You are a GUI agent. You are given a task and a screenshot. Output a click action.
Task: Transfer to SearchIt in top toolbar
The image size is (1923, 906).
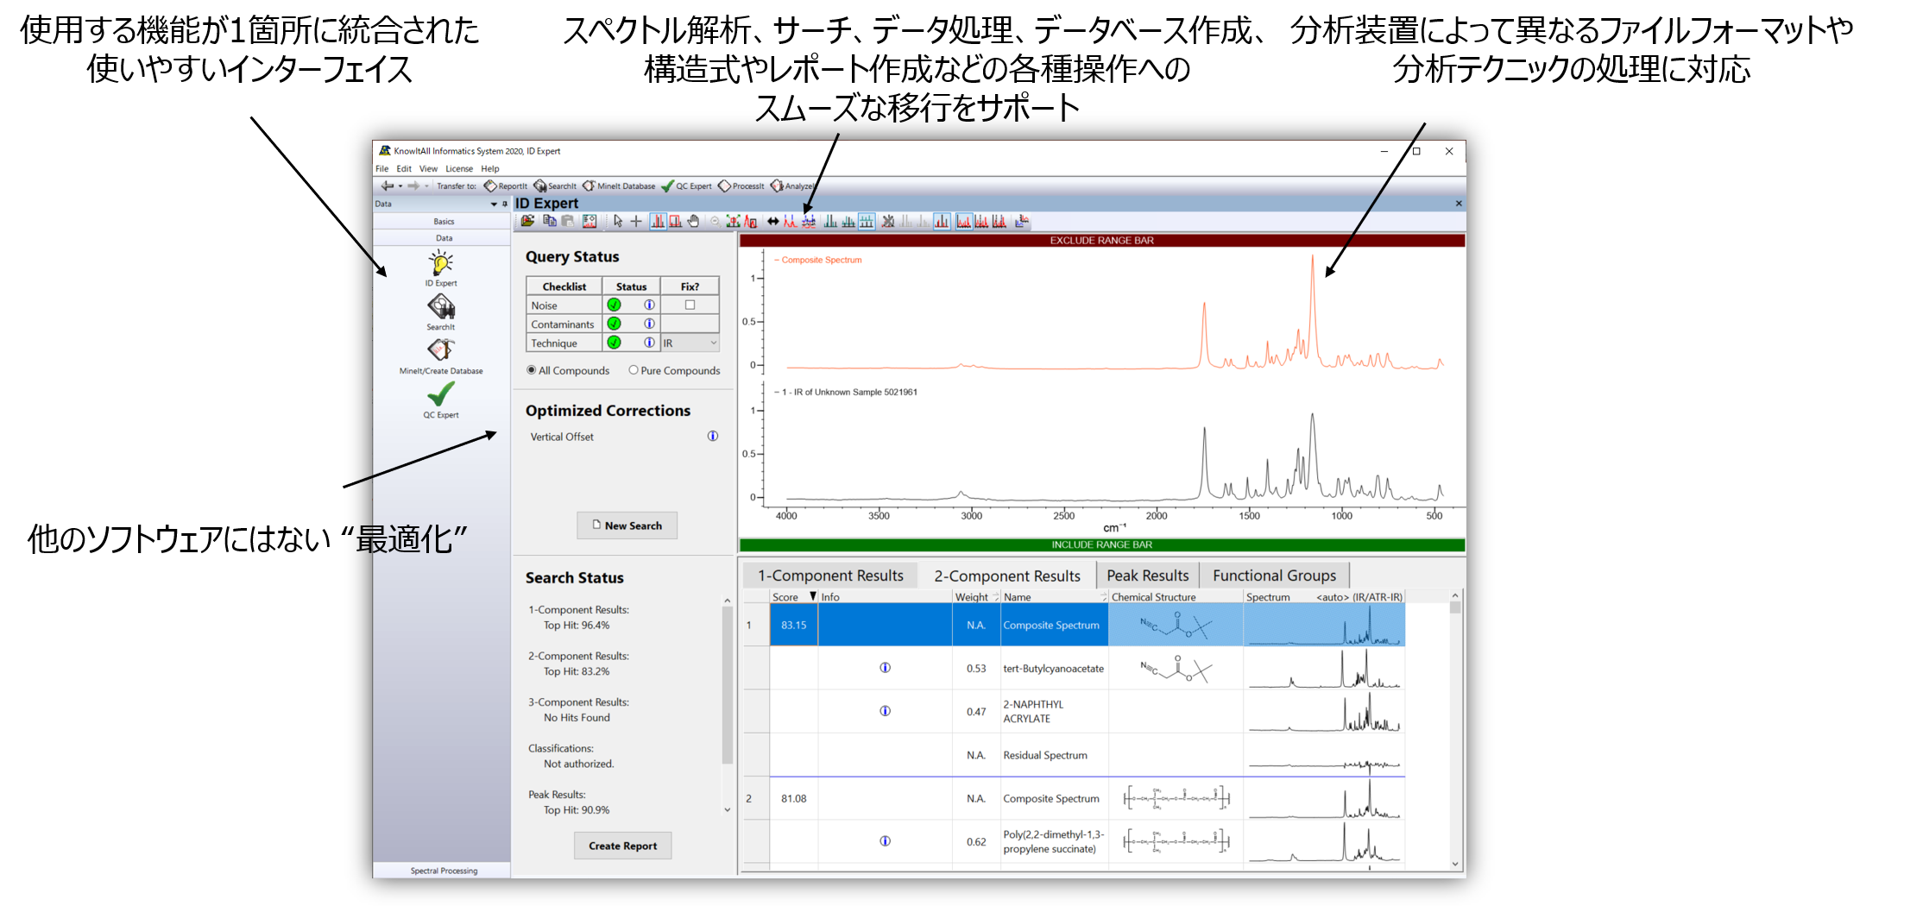555,186
